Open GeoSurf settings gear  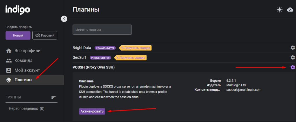[x=293, y=57]
